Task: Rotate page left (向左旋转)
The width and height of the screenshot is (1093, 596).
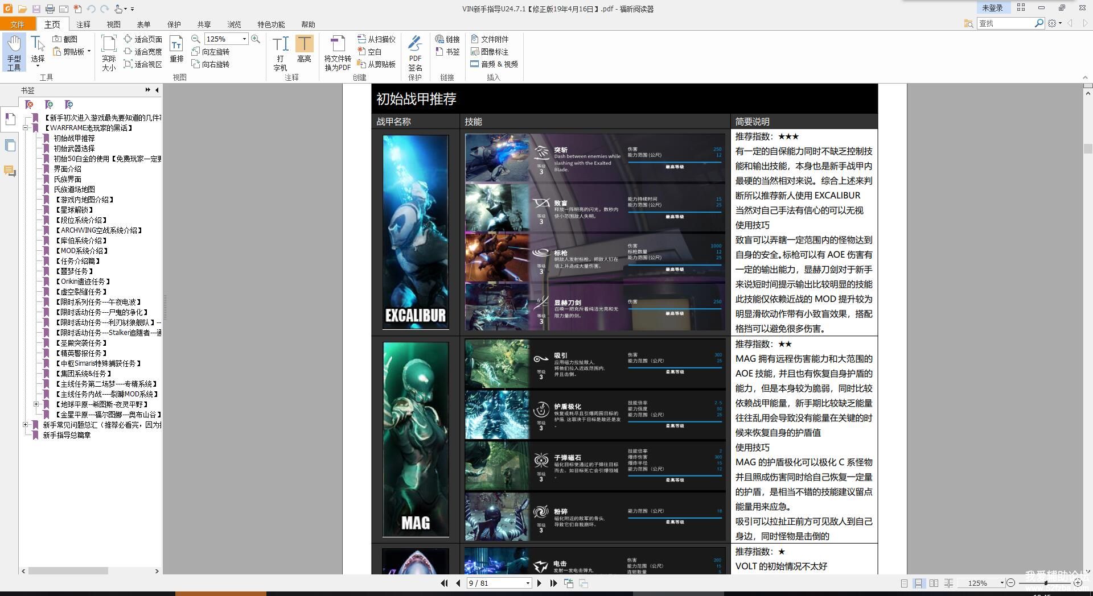Action: coord(210,51)
